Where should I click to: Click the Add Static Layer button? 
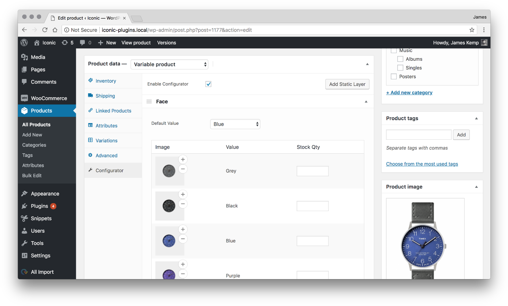coord(347,84)
